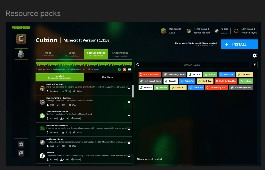Click the Last Played history icon
Viewport: 265px width, 170px height.
[x=236, y=31]
